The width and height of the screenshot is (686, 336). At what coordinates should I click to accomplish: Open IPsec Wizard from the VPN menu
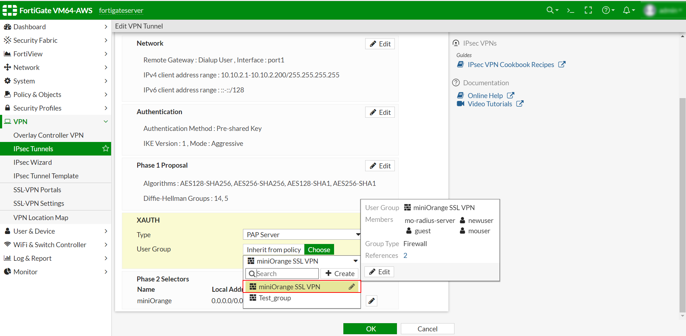[x=33, y=162]
